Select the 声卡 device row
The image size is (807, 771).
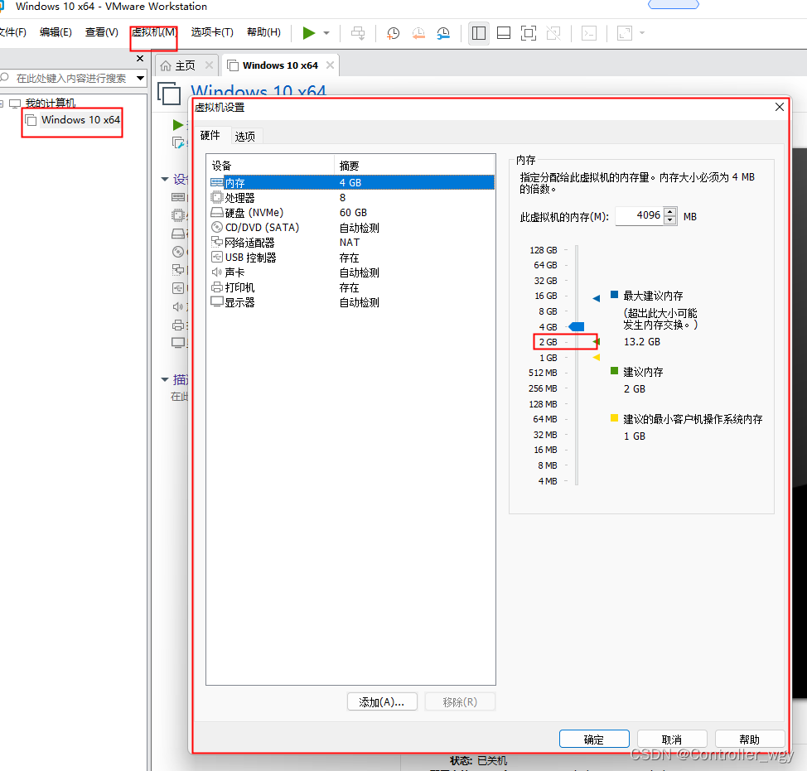pyautogui.click(x=351, y=272)
